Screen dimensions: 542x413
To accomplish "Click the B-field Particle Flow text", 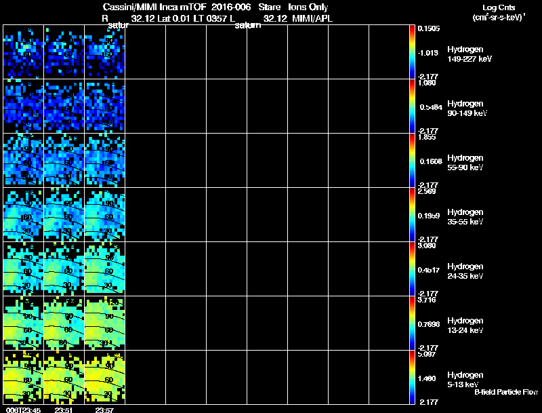I will [x=506, y=392].
